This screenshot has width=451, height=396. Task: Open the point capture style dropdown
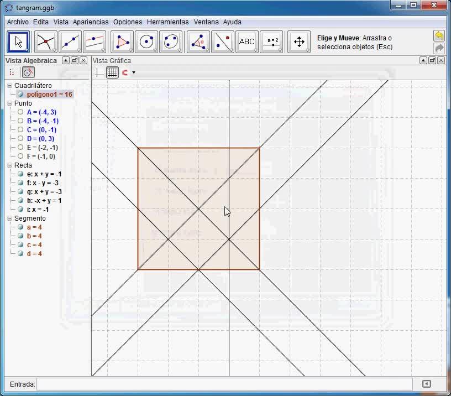coord(134,72)
